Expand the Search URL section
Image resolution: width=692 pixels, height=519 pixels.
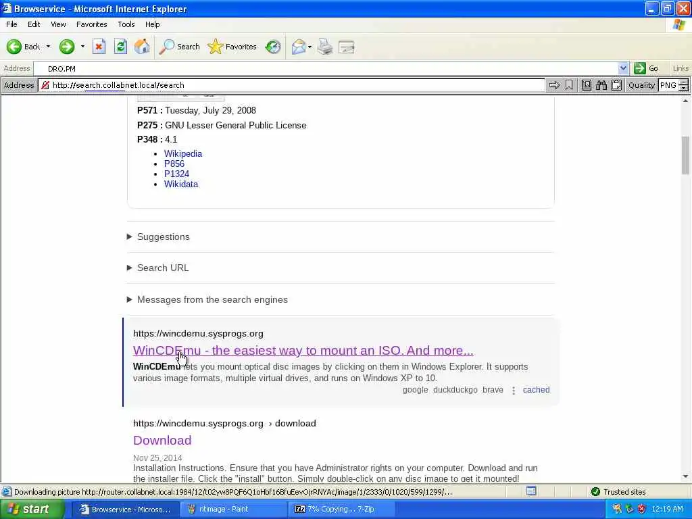[x=158, y=268]
